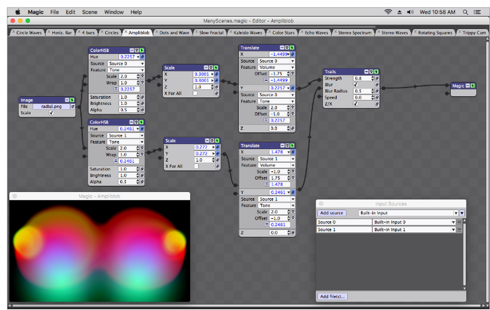Toggle green lightning on Scale node with X 0.272
Image resolution: width=490 pixels, height=310 pixels.
[x=217, y=140]
